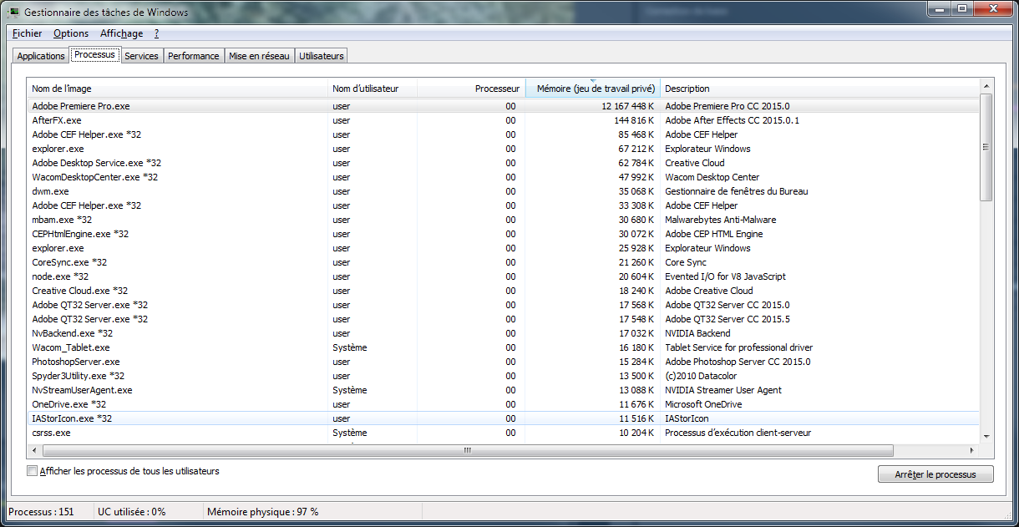Image resolution: width=1019 pixels, height=527 pixels.
Task: Go to the Mise en réseau tab
Action: (259, 56)
